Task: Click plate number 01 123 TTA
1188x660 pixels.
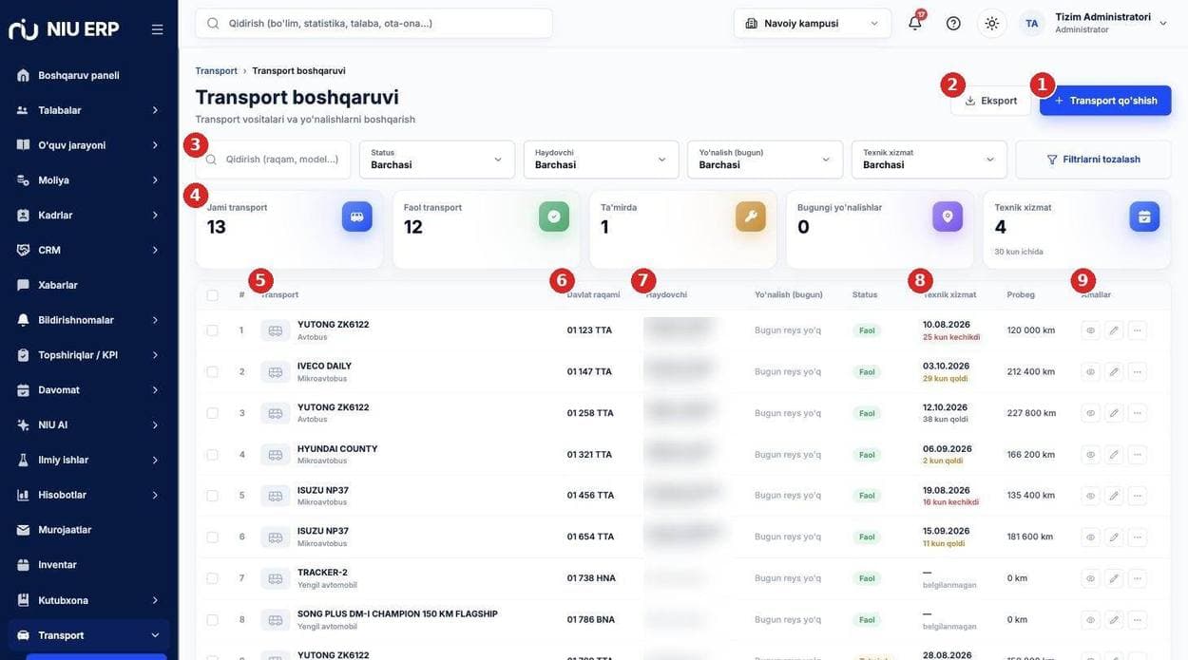Action: 589,330
